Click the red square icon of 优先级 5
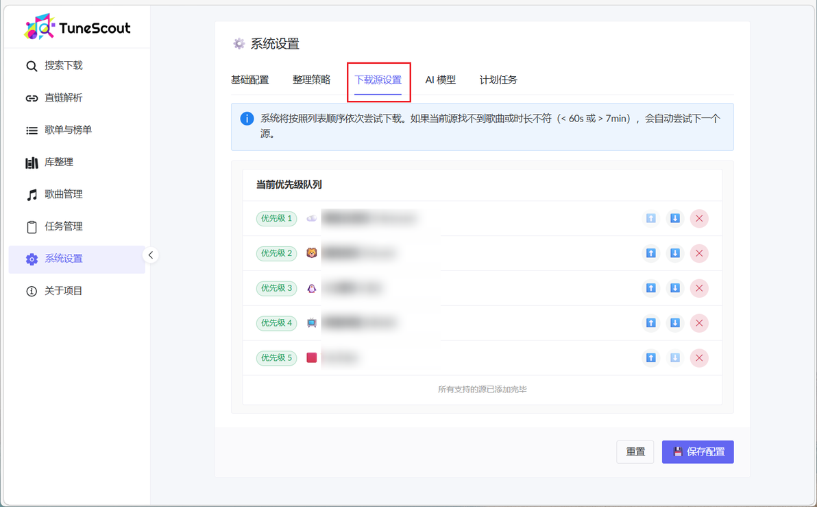The width and height of the screenshot is (817, 507). tap(312, 358)
